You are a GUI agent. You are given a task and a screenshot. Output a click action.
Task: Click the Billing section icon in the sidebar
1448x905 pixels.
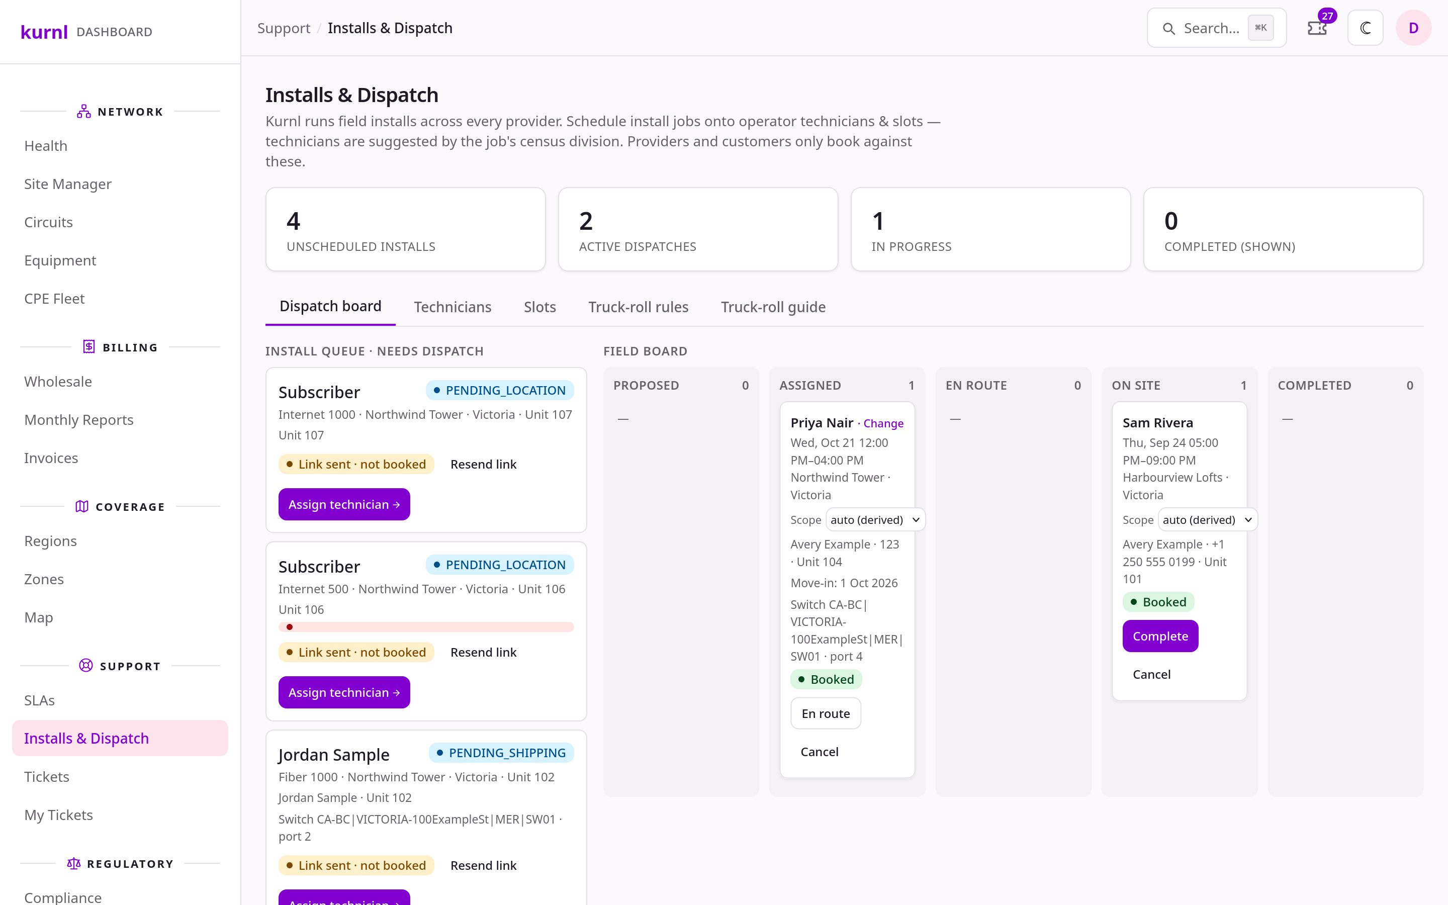88,346
